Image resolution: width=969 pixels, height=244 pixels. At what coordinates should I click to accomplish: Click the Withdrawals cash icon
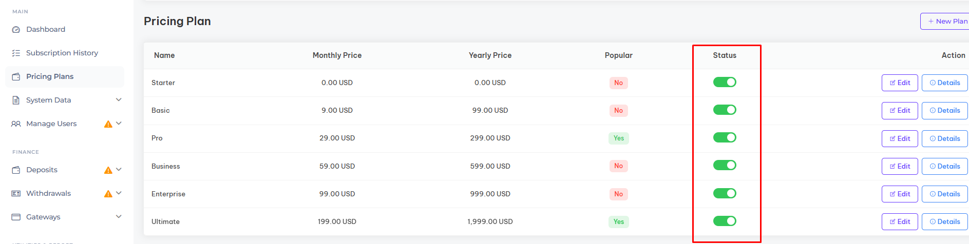pyautogui.click(x=16, y=194)
